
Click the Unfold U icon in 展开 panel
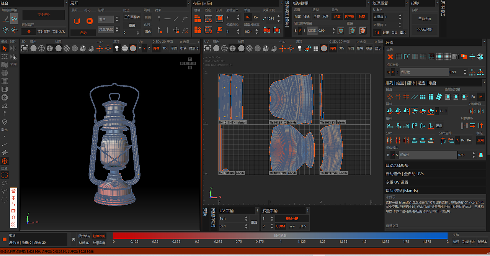[x=77, y=21]
